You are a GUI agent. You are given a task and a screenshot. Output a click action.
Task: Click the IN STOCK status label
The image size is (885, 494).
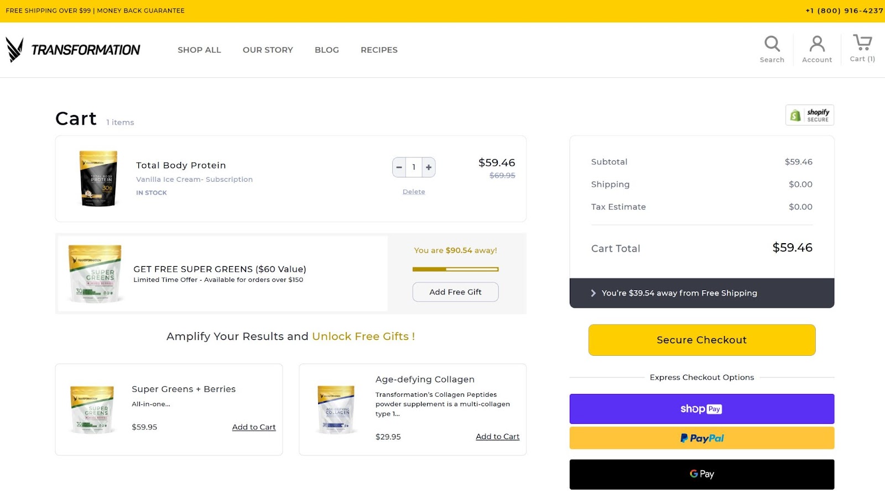click(x=151, y=193)
